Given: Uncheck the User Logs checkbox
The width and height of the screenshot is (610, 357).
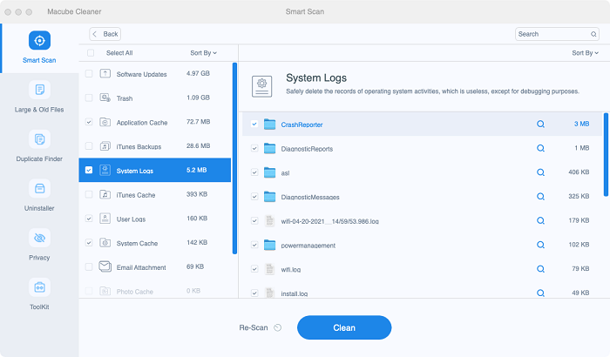Looking at the screenshot, I should click(x=89, y=219).
